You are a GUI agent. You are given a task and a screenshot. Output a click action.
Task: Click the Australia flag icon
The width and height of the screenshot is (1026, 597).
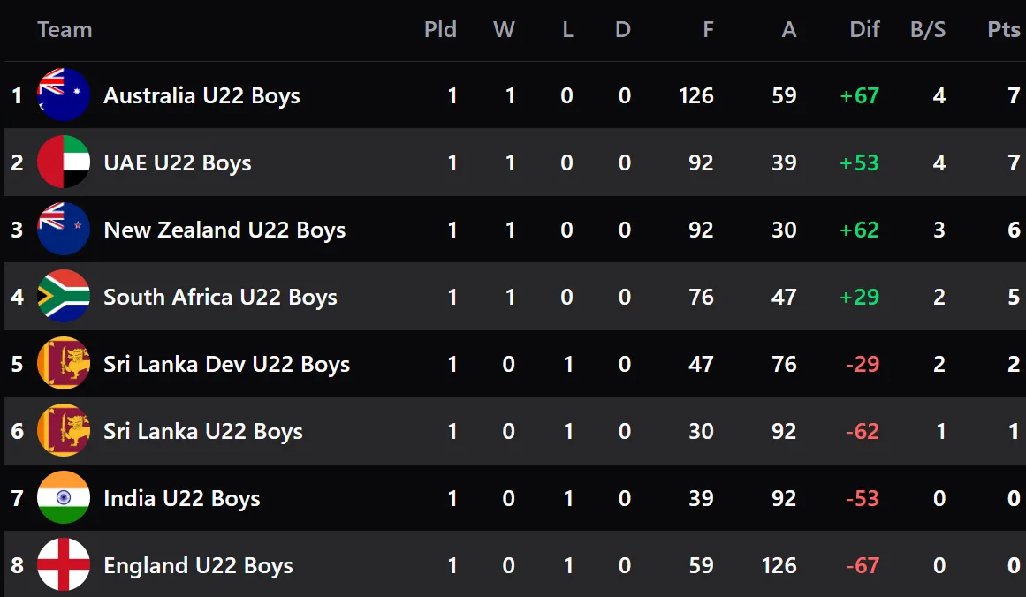click(64, 95)
